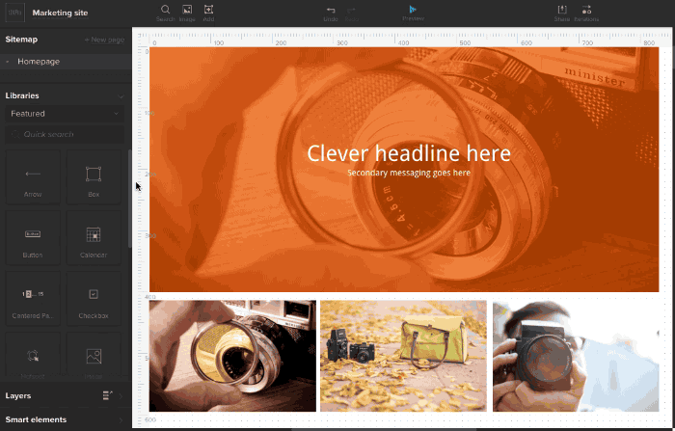Click the Layers panel label
Viewport: 675px width, 431px height.
[x=18, y=395]
